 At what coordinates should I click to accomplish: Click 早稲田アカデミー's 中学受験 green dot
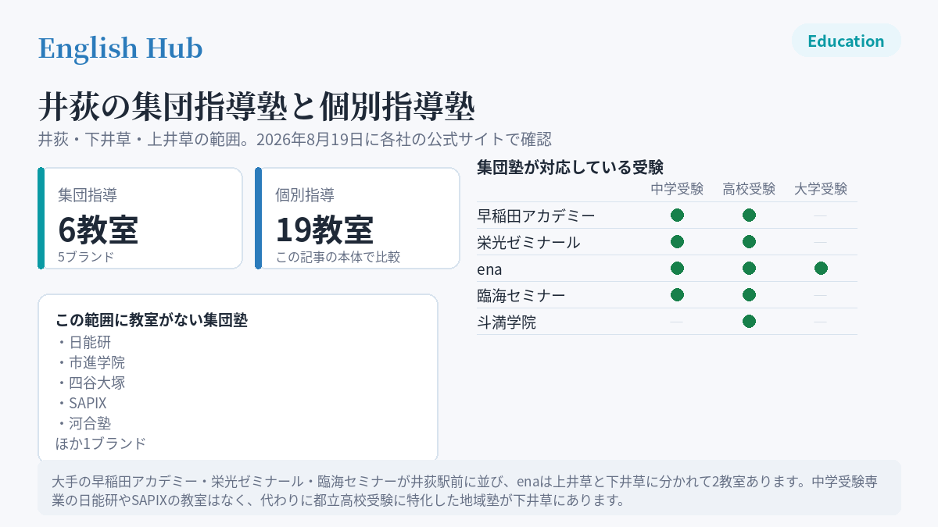[677, 215]
